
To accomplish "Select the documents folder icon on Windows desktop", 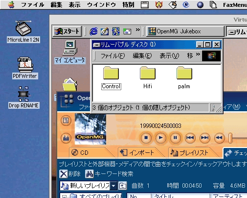I will tap(70, 84).
